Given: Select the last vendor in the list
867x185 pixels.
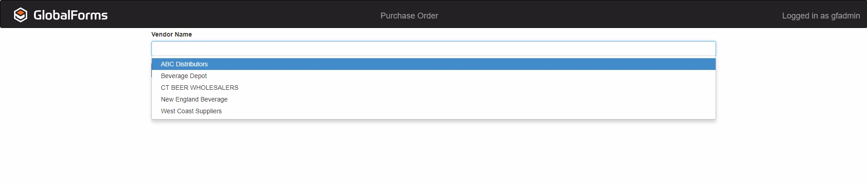Looking at the screenshot, I should [x=191, y=111].
